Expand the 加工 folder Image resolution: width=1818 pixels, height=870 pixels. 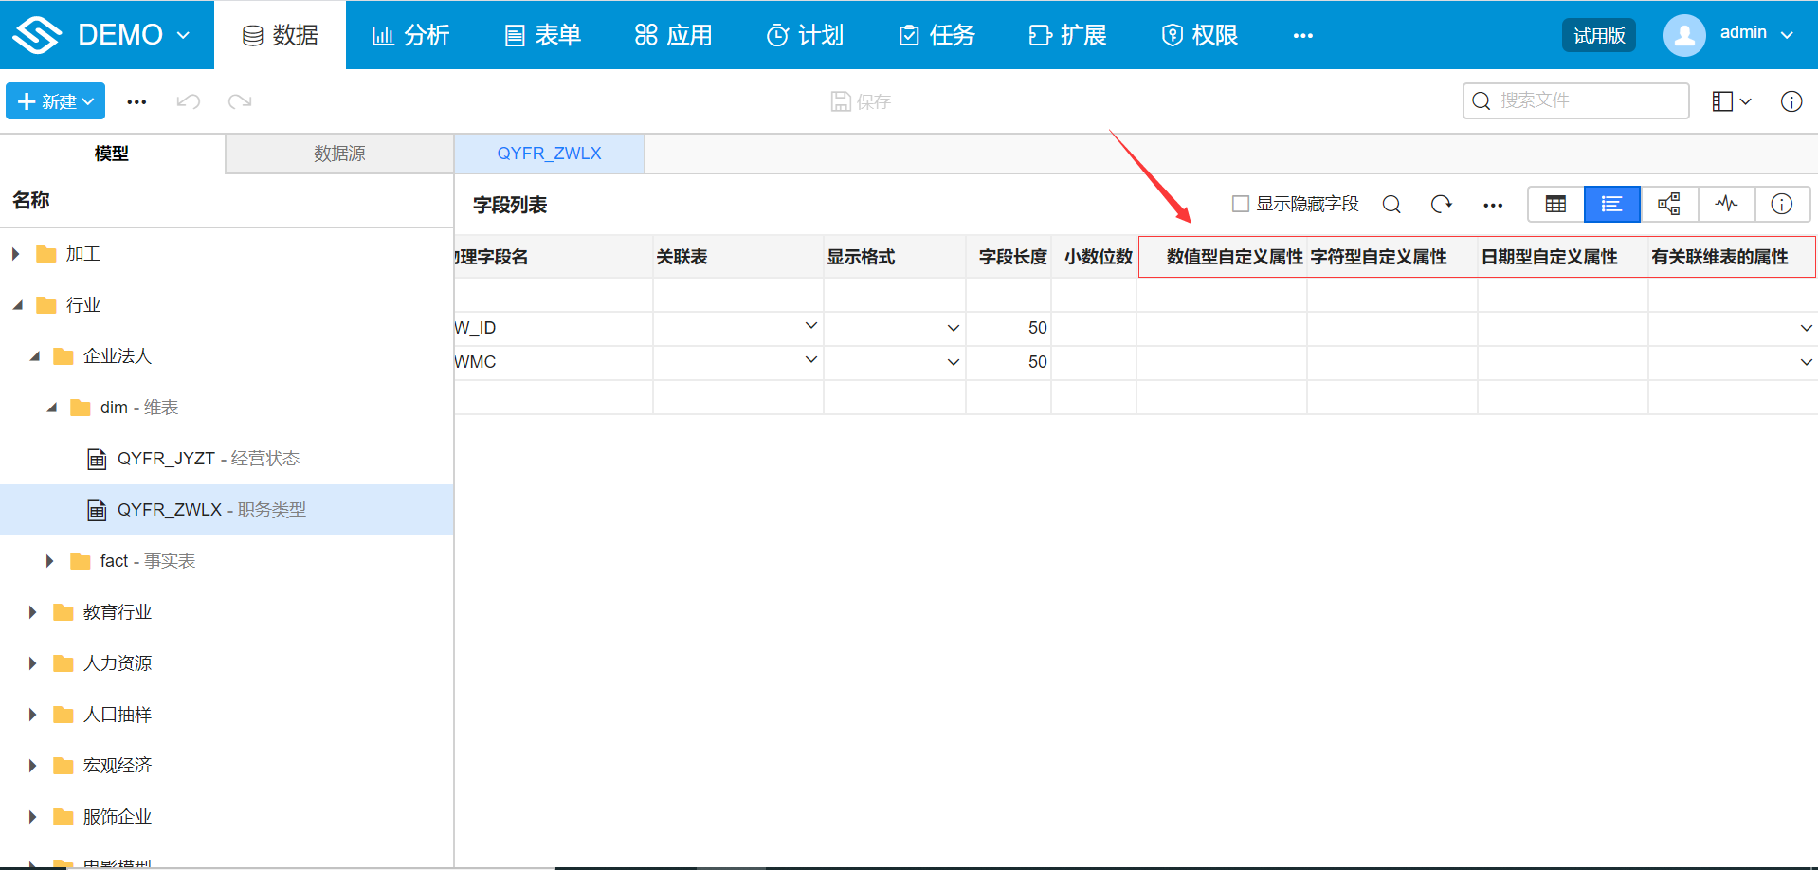(16, 254)
